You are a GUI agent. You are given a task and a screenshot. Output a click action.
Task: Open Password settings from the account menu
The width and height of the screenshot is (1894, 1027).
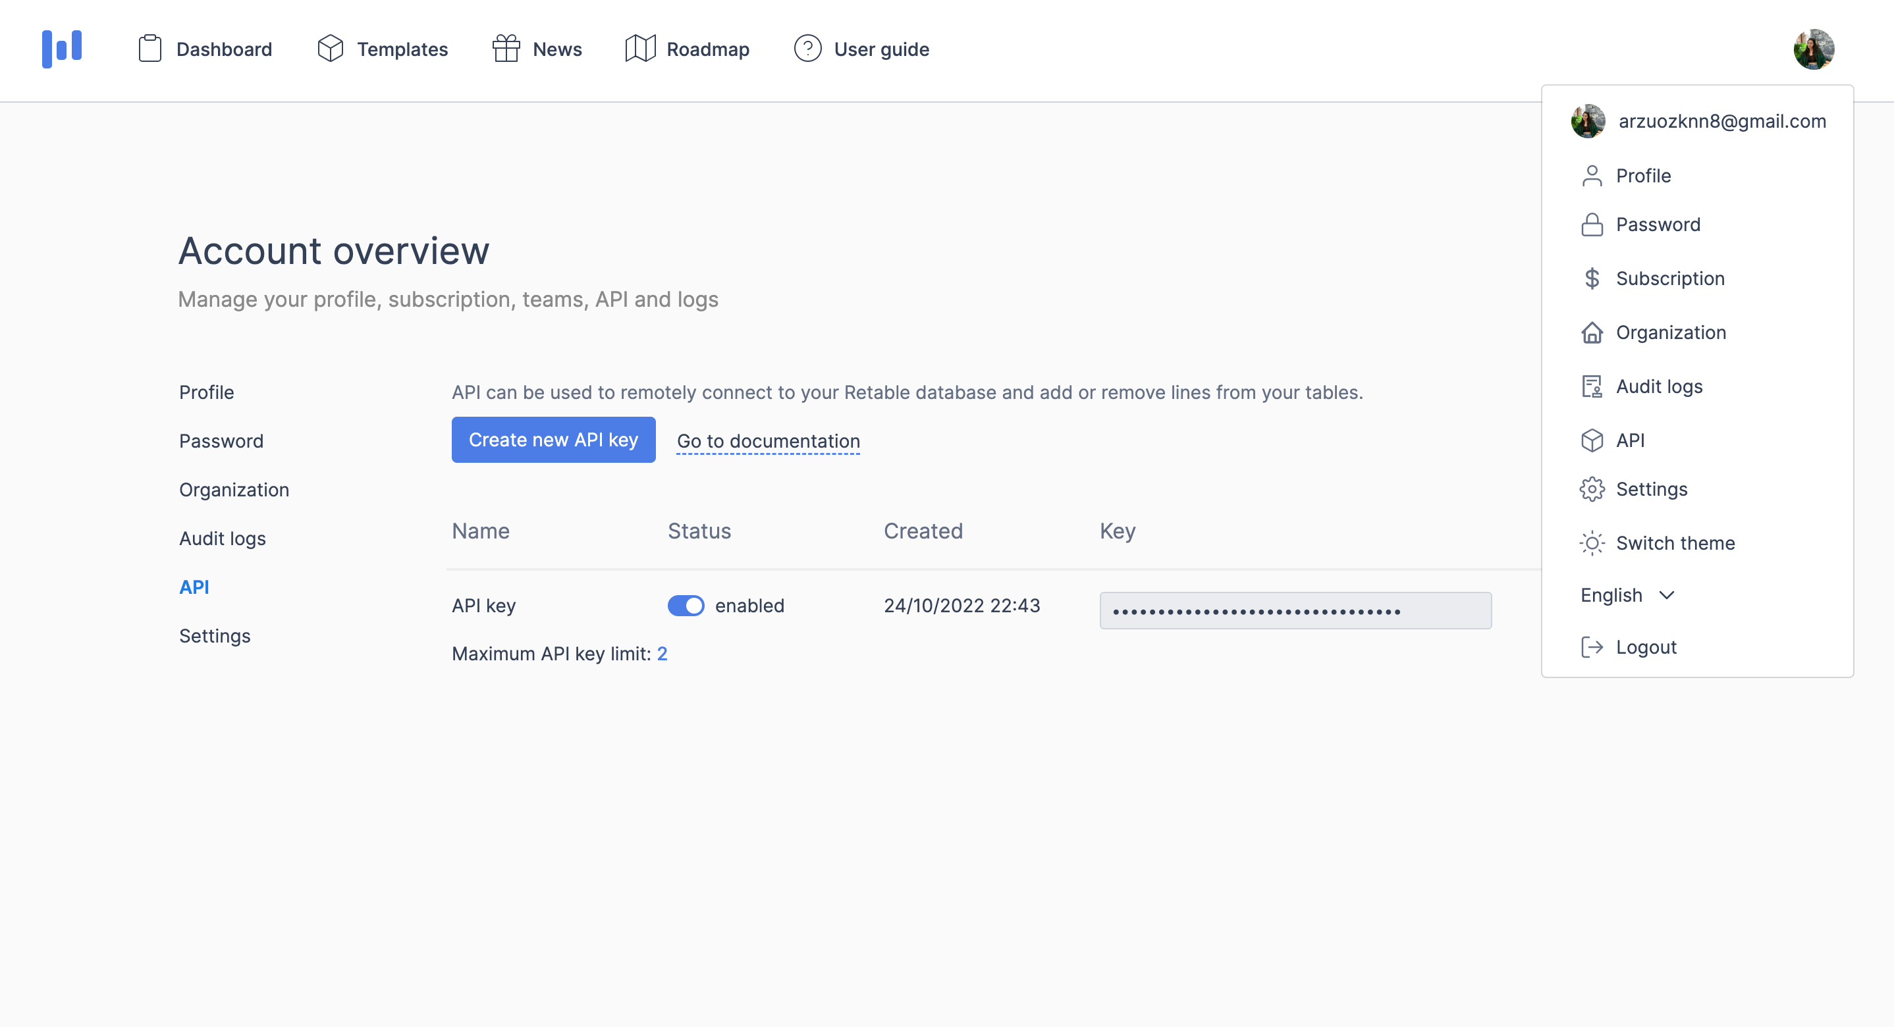tap(1658, 224)
